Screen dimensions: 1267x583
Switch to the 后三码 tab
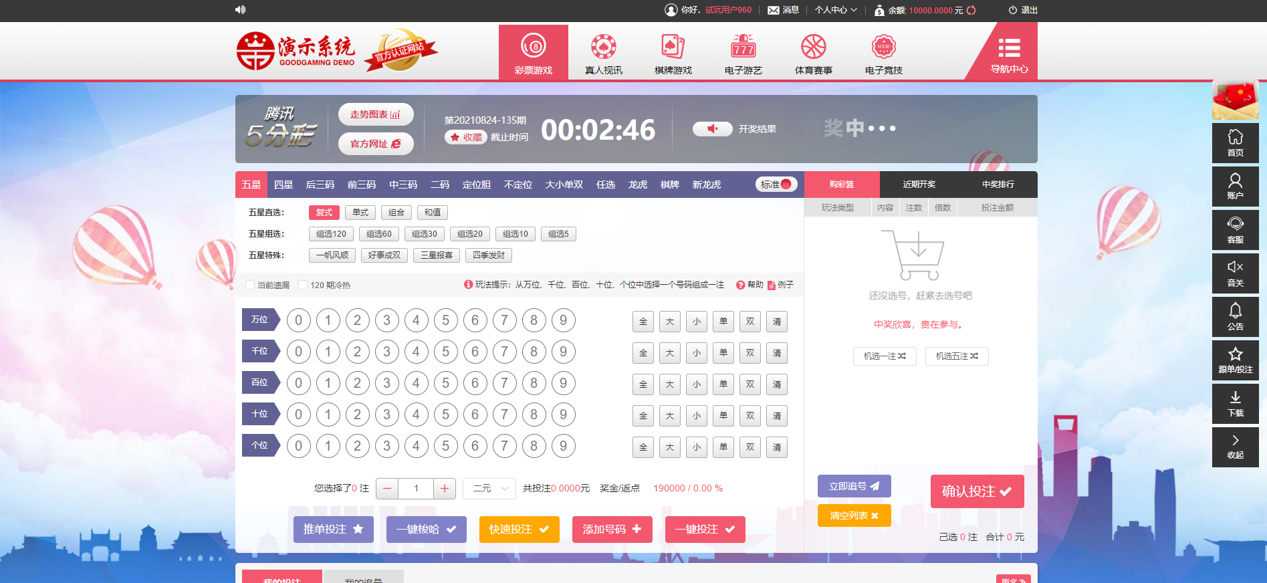320,185
